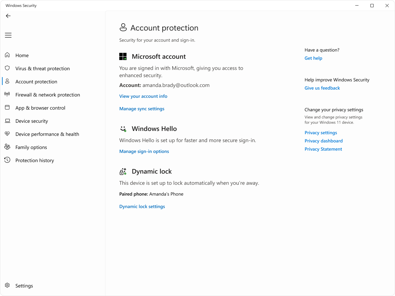Select the Virus & threat protection shield icon
The image size is (395, 296).
click(x=7, y=68)
